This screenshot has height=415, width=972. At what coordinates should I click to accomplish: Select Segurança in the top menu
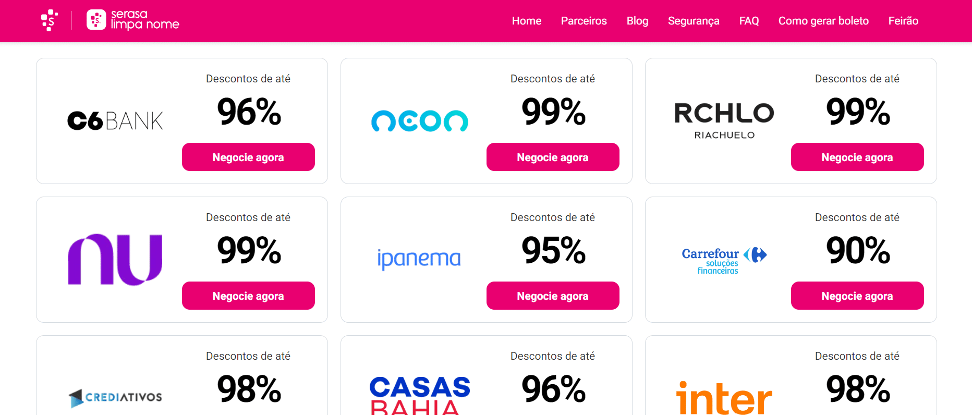[x=694, y=21]
